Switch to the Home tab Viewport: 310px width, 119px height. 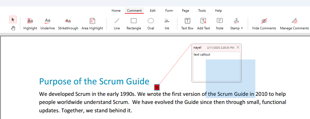(x=116, y=11)
